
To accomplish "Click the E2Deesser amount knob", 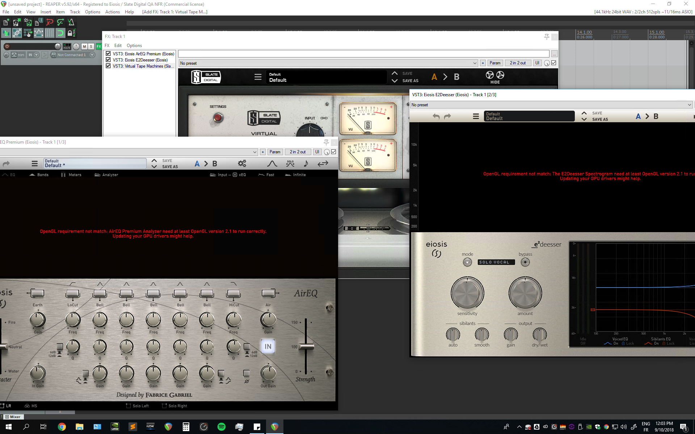I will coord(525,293).
